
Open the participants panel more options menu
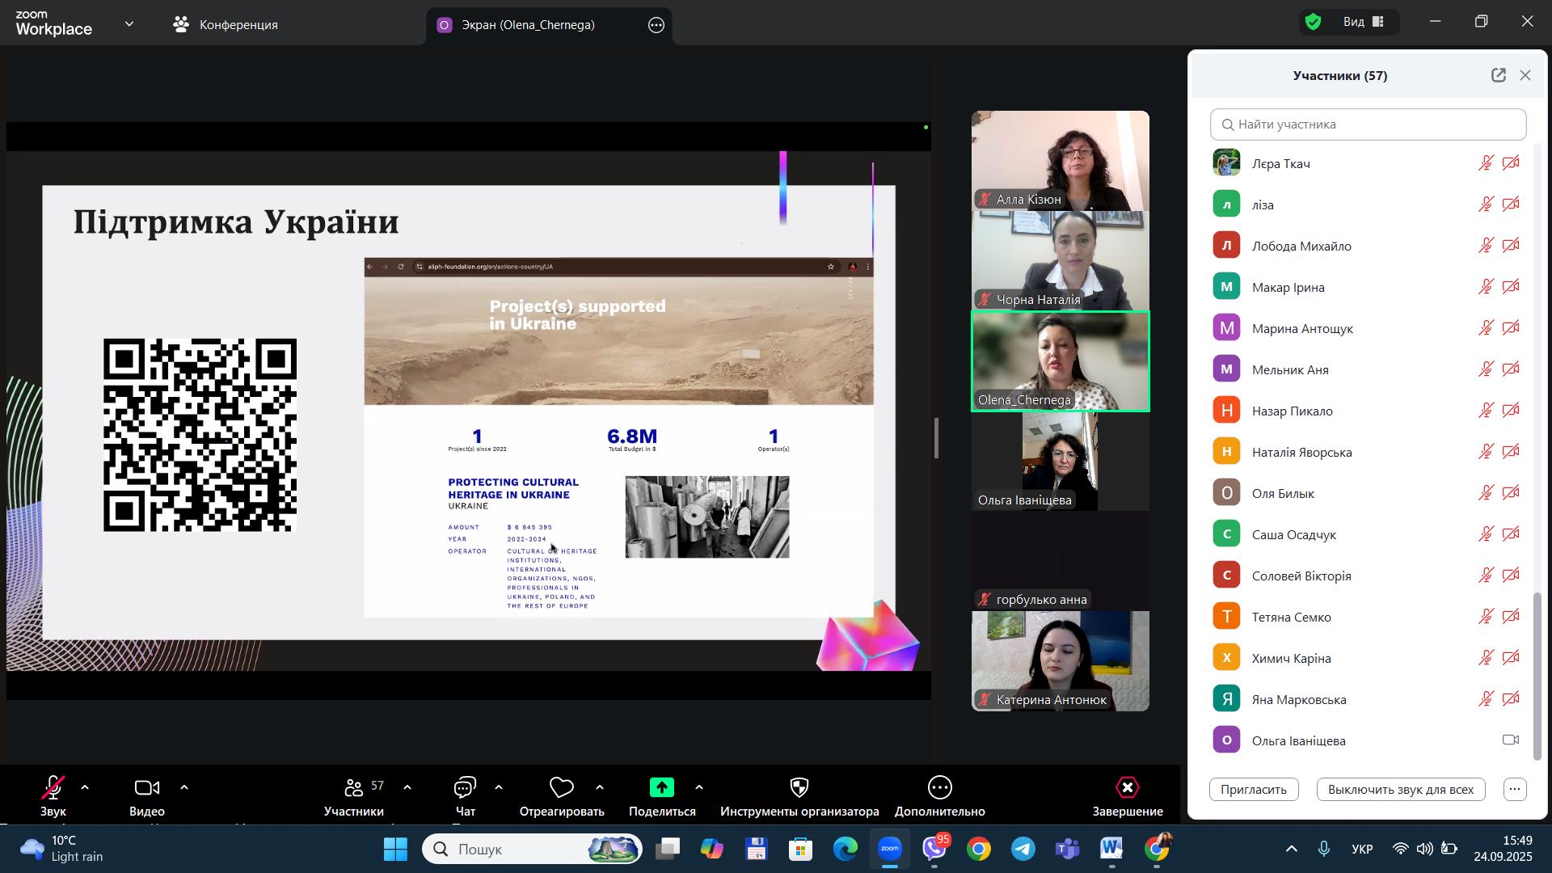coord(1515,790)
